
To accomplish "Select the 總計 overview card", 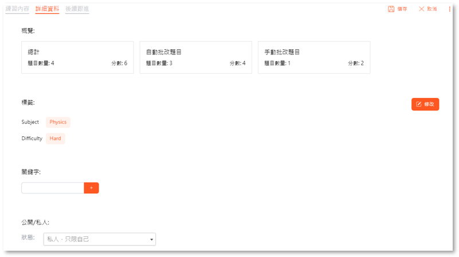I will (x=77, y=57).
